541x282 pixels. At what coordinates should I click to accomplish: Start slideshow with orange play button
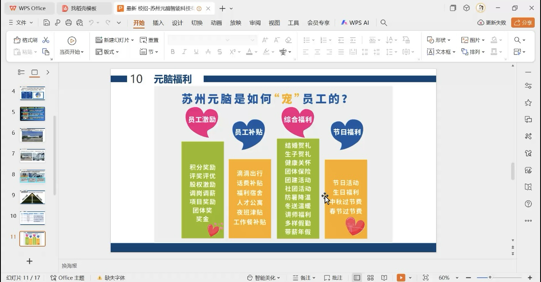click(401, 278)
